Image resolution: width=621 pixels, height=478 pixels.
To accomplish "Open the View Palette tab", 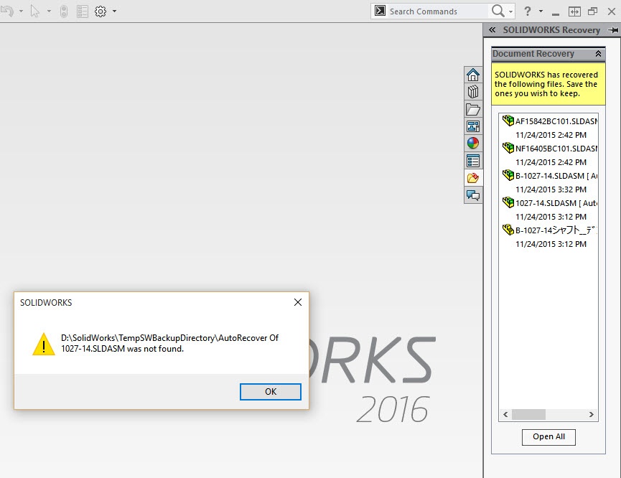I will click(x=473, y=126).
